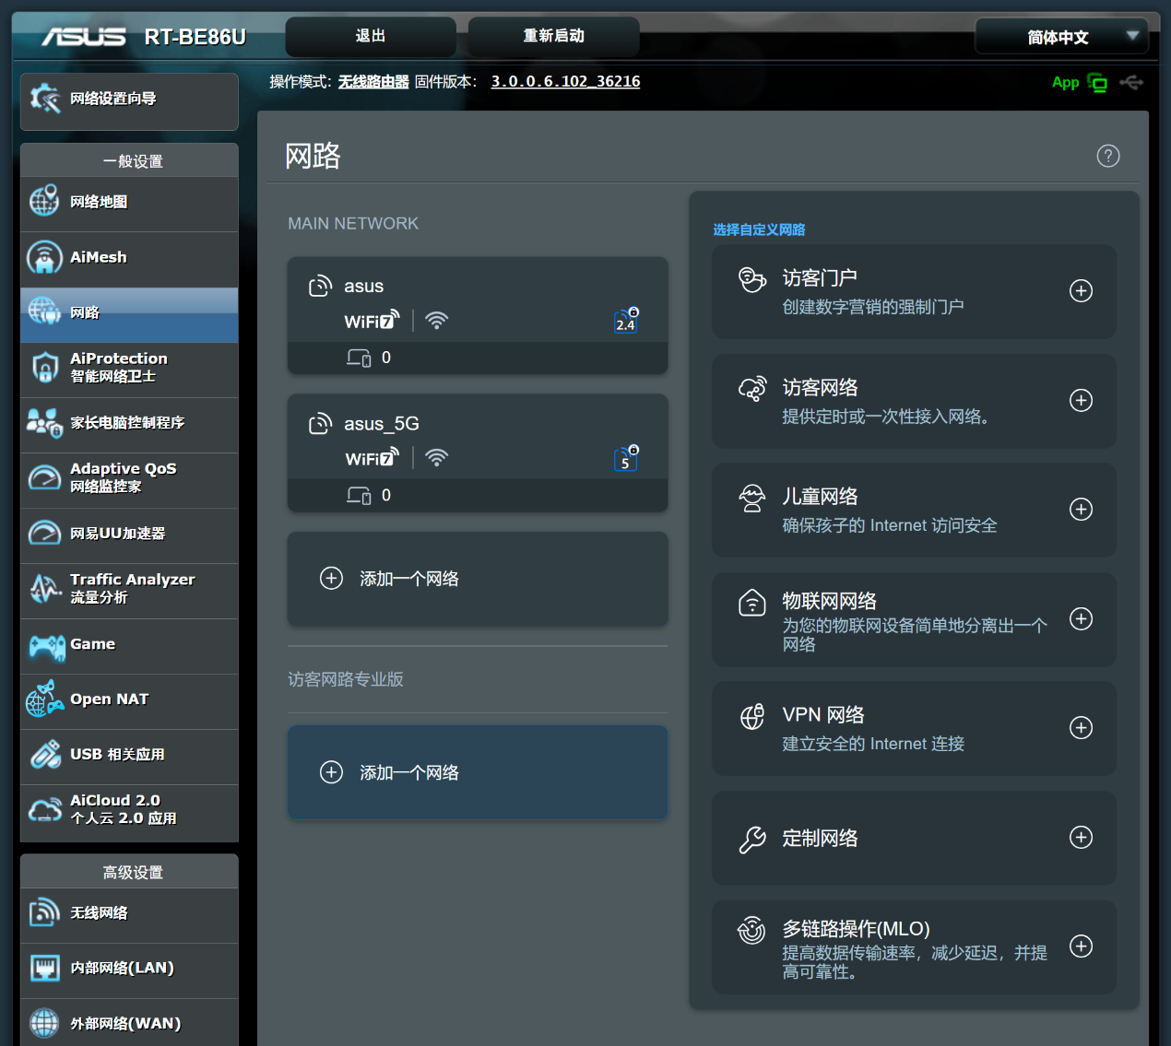Open 无线网络 under advanced settings
Image resolution: width=1171 pixels, height=1046 pixels.
click(129, 913)
